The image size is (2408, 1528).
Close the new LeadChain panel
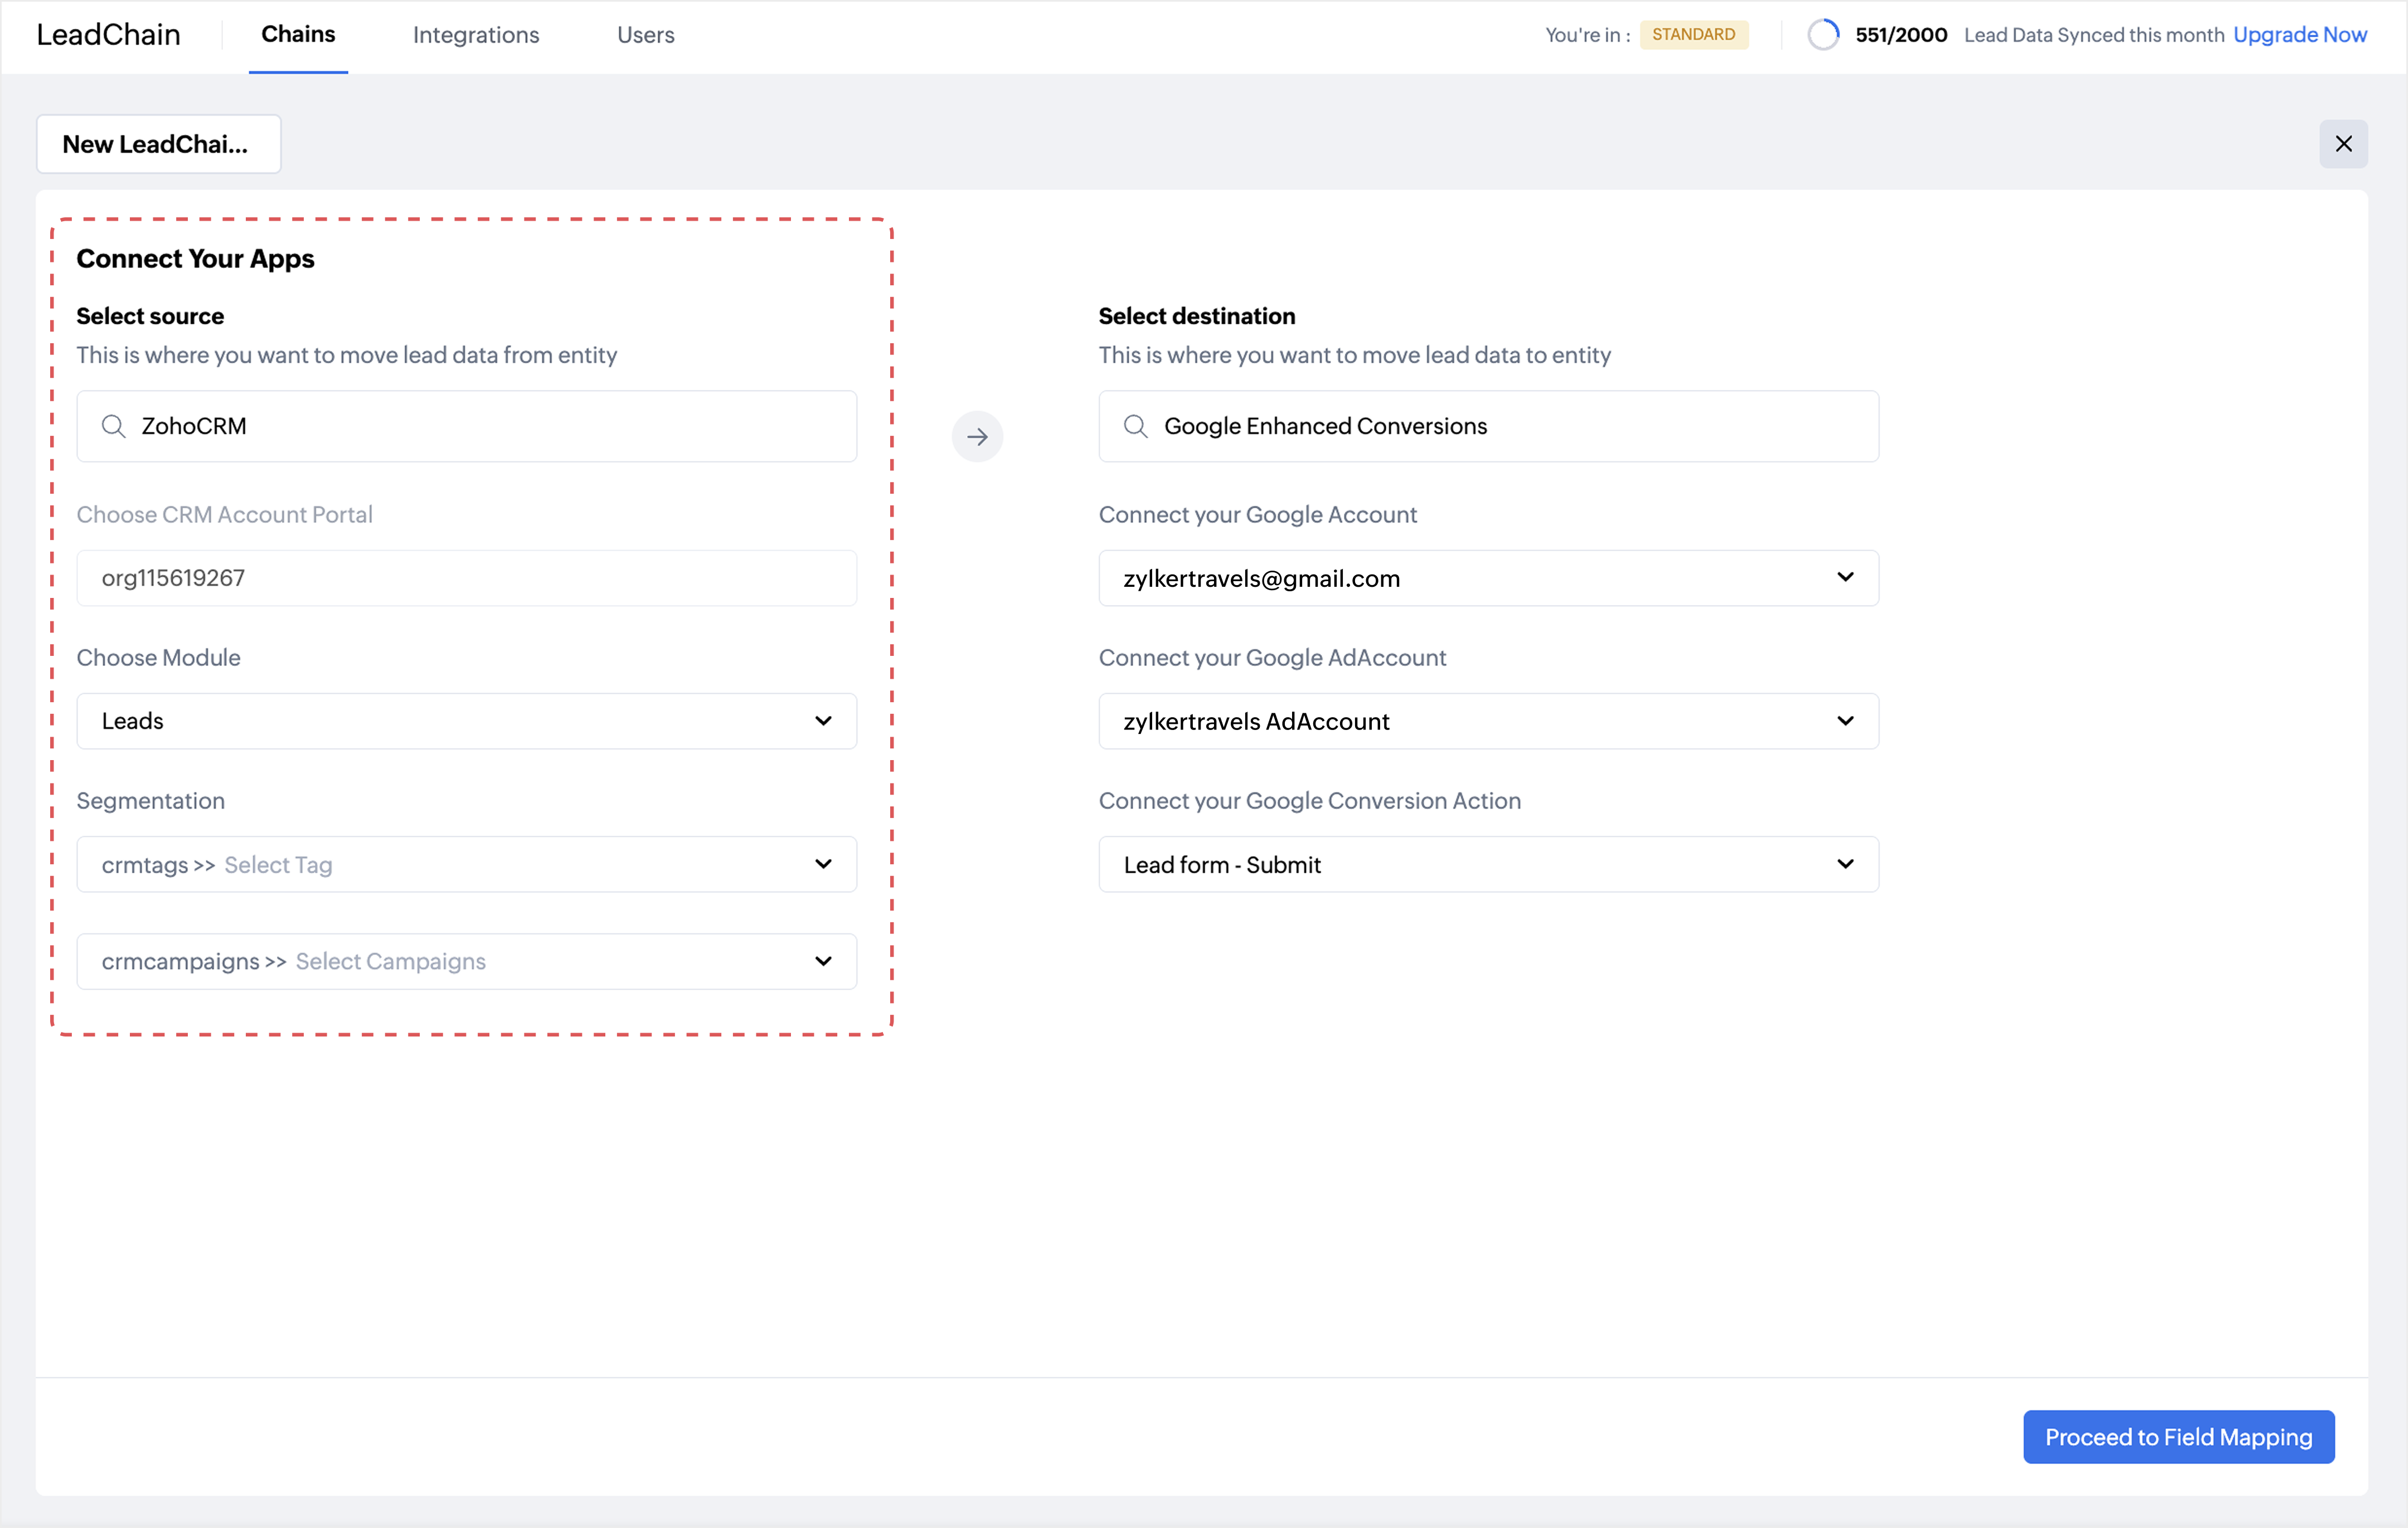(x=2343, y=144)
